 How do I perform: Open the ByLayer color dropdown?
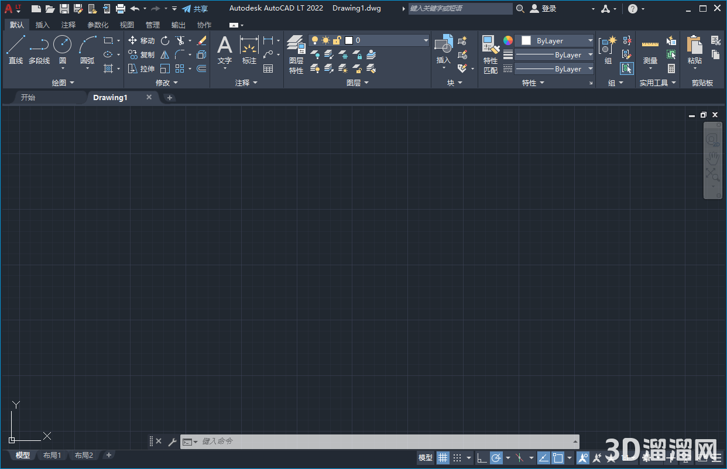pyautogui.click(x=554, y=40)
